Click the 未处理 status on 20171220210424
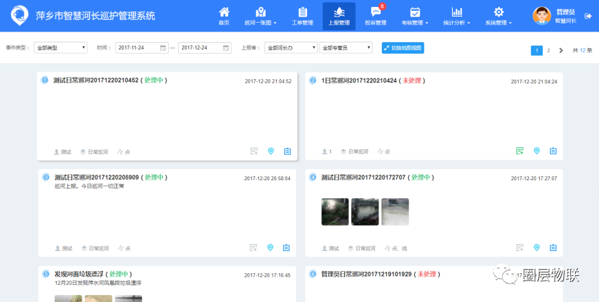Image resolution: width=599 pixels, height=302 pixels. [x=412, y=80]
